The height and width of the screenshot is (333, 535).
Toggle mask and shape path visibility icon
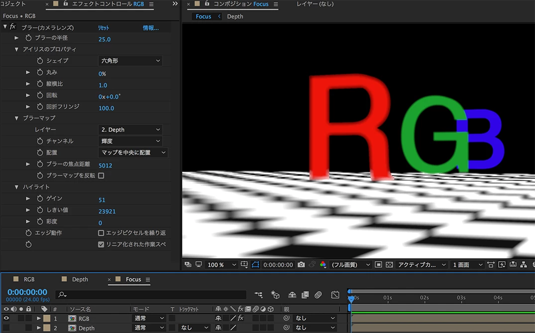(x=255, y=265)
